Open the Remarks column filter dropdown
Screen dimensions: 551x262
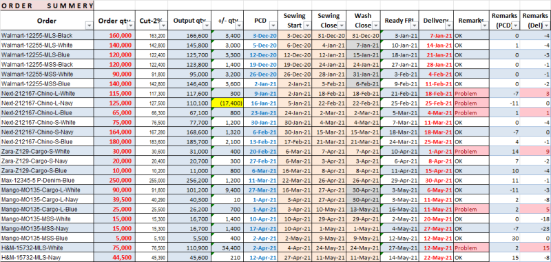coord(485,26)
